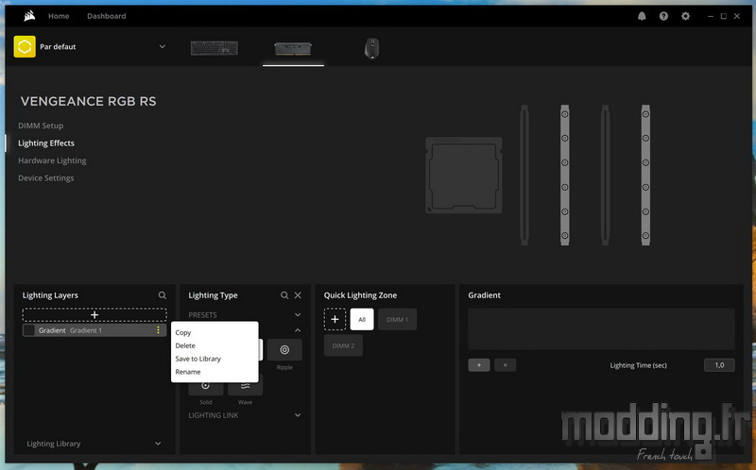Image resolution: width=756 pixels, height=470 pixels.
Task: Choose the Solid lighting effect
Action: [x=206, y=385]
